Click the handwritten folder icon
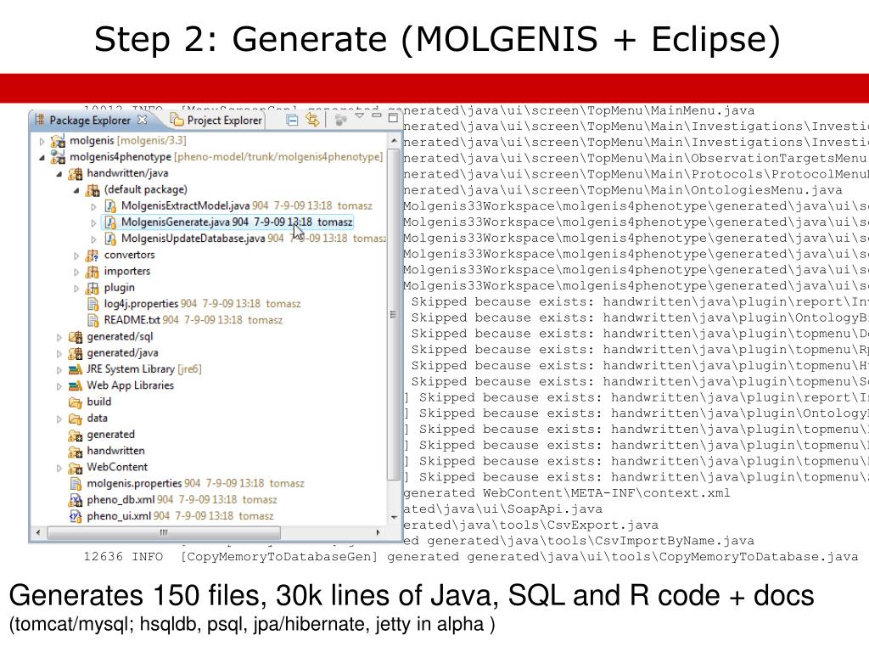This screenshot has height=652, width=869. (76, 452)
